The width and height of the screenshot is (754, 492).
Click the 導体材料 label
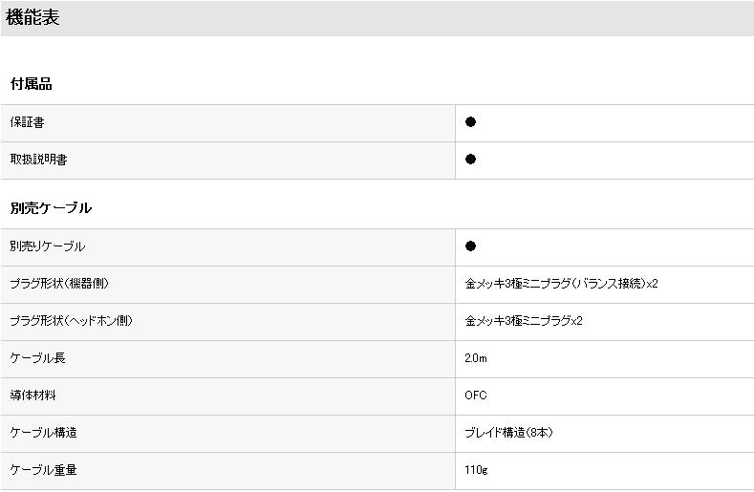(x=33, y=396)
